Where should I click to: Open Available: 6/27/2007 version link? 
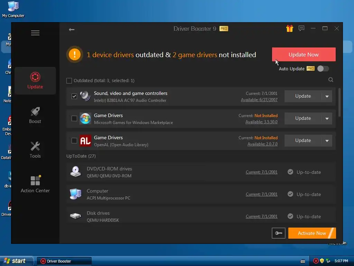(x=259, y=100)
